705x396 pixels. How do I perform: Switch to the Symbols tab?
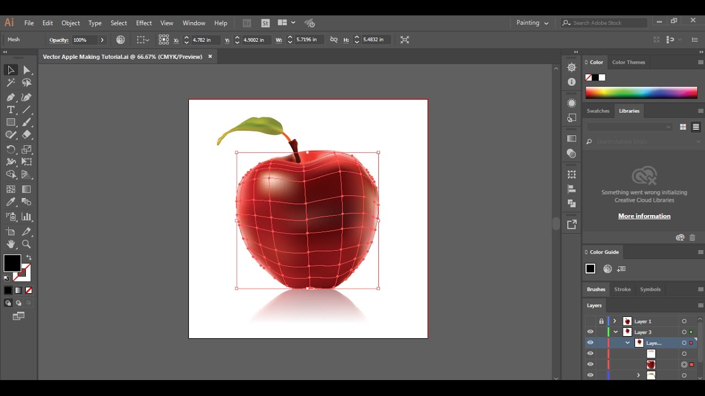point(650,289)
